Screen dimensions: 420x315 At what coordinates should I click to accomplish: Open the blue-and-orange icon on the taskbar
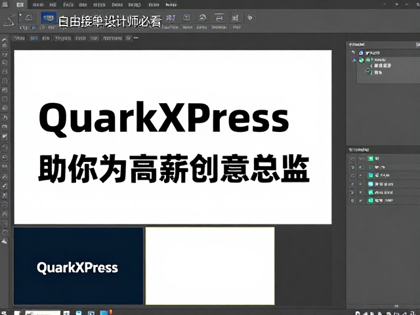coord(105,312)
